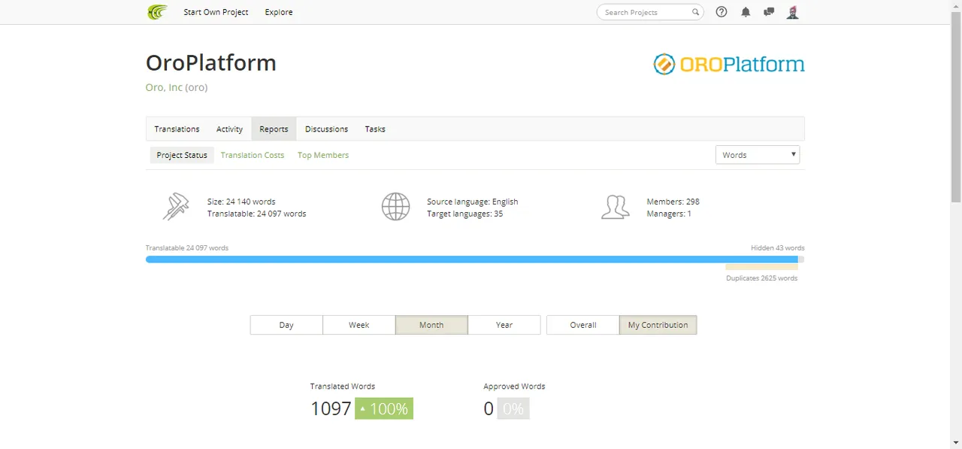This screenshot has height=449, width=962.
Task: Click the 'Approved Words' label
Action: point(514,386)
